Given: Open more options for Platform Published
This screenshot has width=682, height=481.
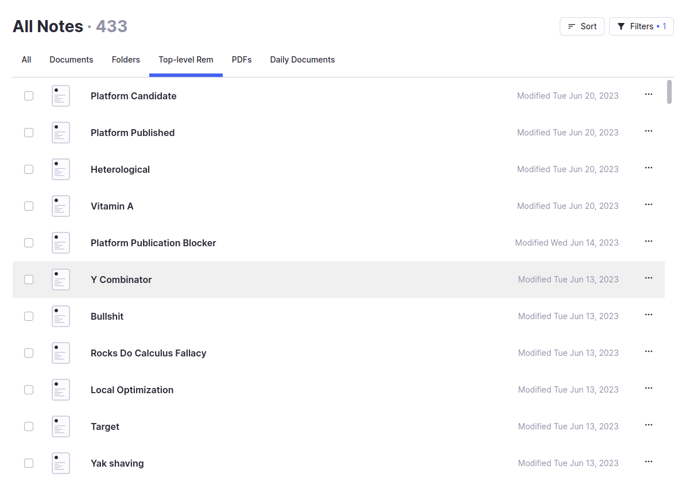Looking at the screenshot, I should coord(649,131).
